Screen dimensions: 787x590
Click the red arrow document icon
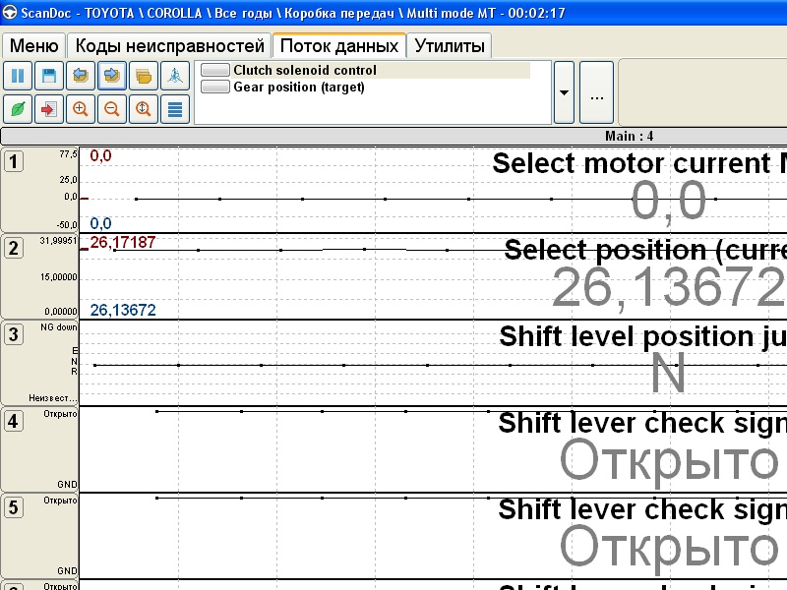pyautogui.click(x=48, y=108)
